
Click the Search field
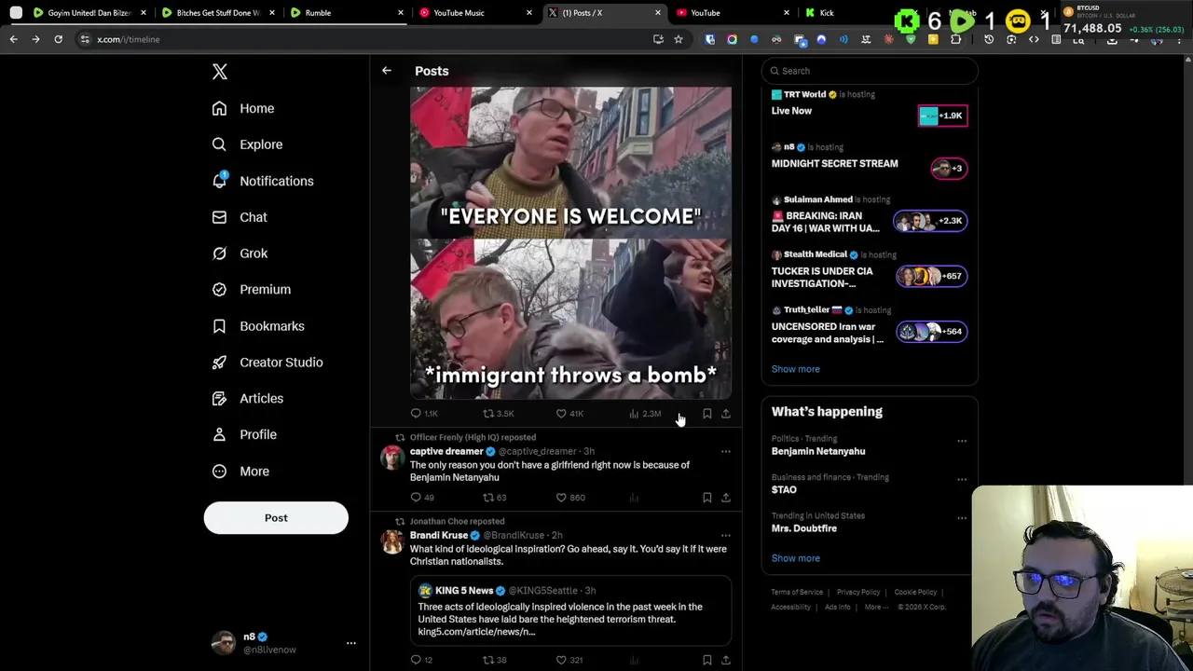tap(870, 71)
